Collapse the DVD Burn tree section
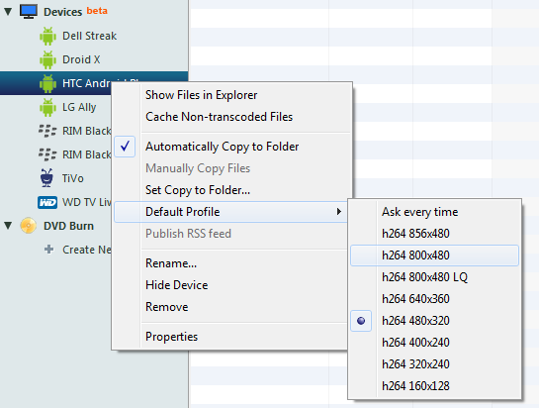 click(8, 226)
